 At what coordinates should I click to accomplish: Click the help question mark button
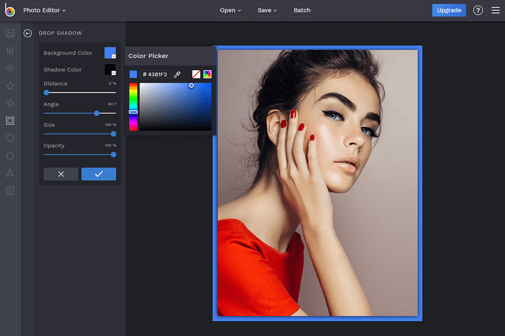tap(478, 10)
